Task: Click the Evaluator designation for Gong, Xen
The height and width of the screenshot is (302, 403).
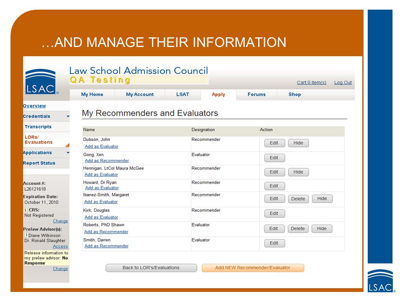Action: pos(201,155)
